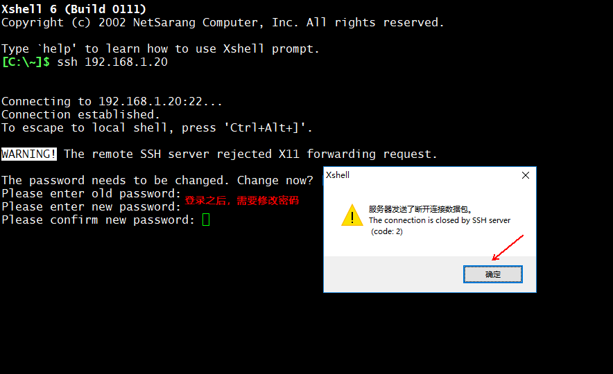Click the 'Please enter new password:' line
613x374 pixels.
(x=91, y=206)
